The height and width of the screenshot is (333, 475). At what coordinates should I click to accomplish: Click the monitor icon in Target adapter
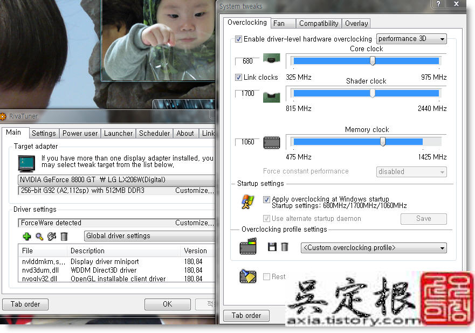(x=26, y=163)
